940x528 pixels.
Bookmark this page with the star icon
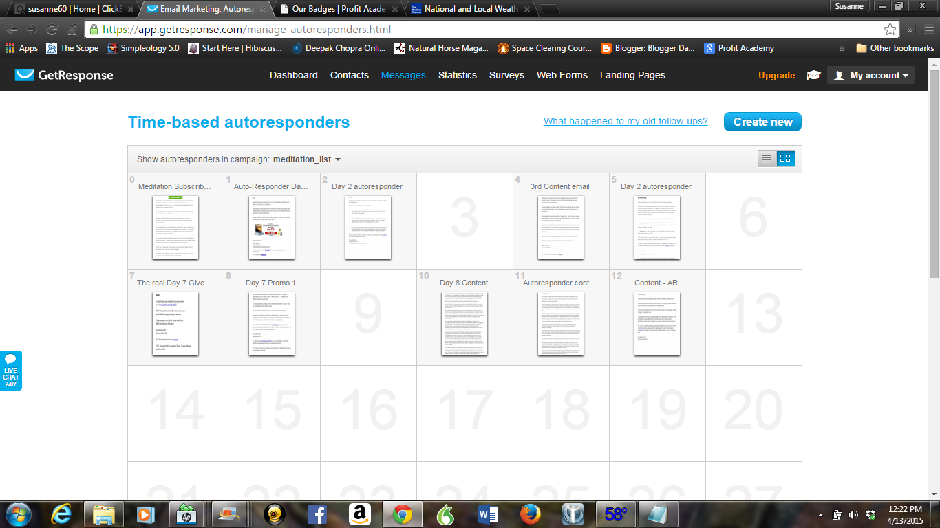tap(890, 30)
